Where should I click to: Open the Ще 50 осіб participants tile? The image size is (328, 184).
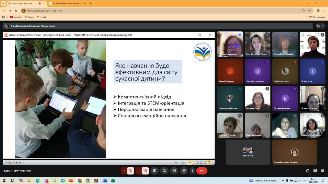click(248, 152)
